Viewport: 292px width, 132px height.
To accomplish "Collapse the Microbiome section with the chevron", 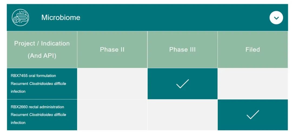I will point(276,18).
